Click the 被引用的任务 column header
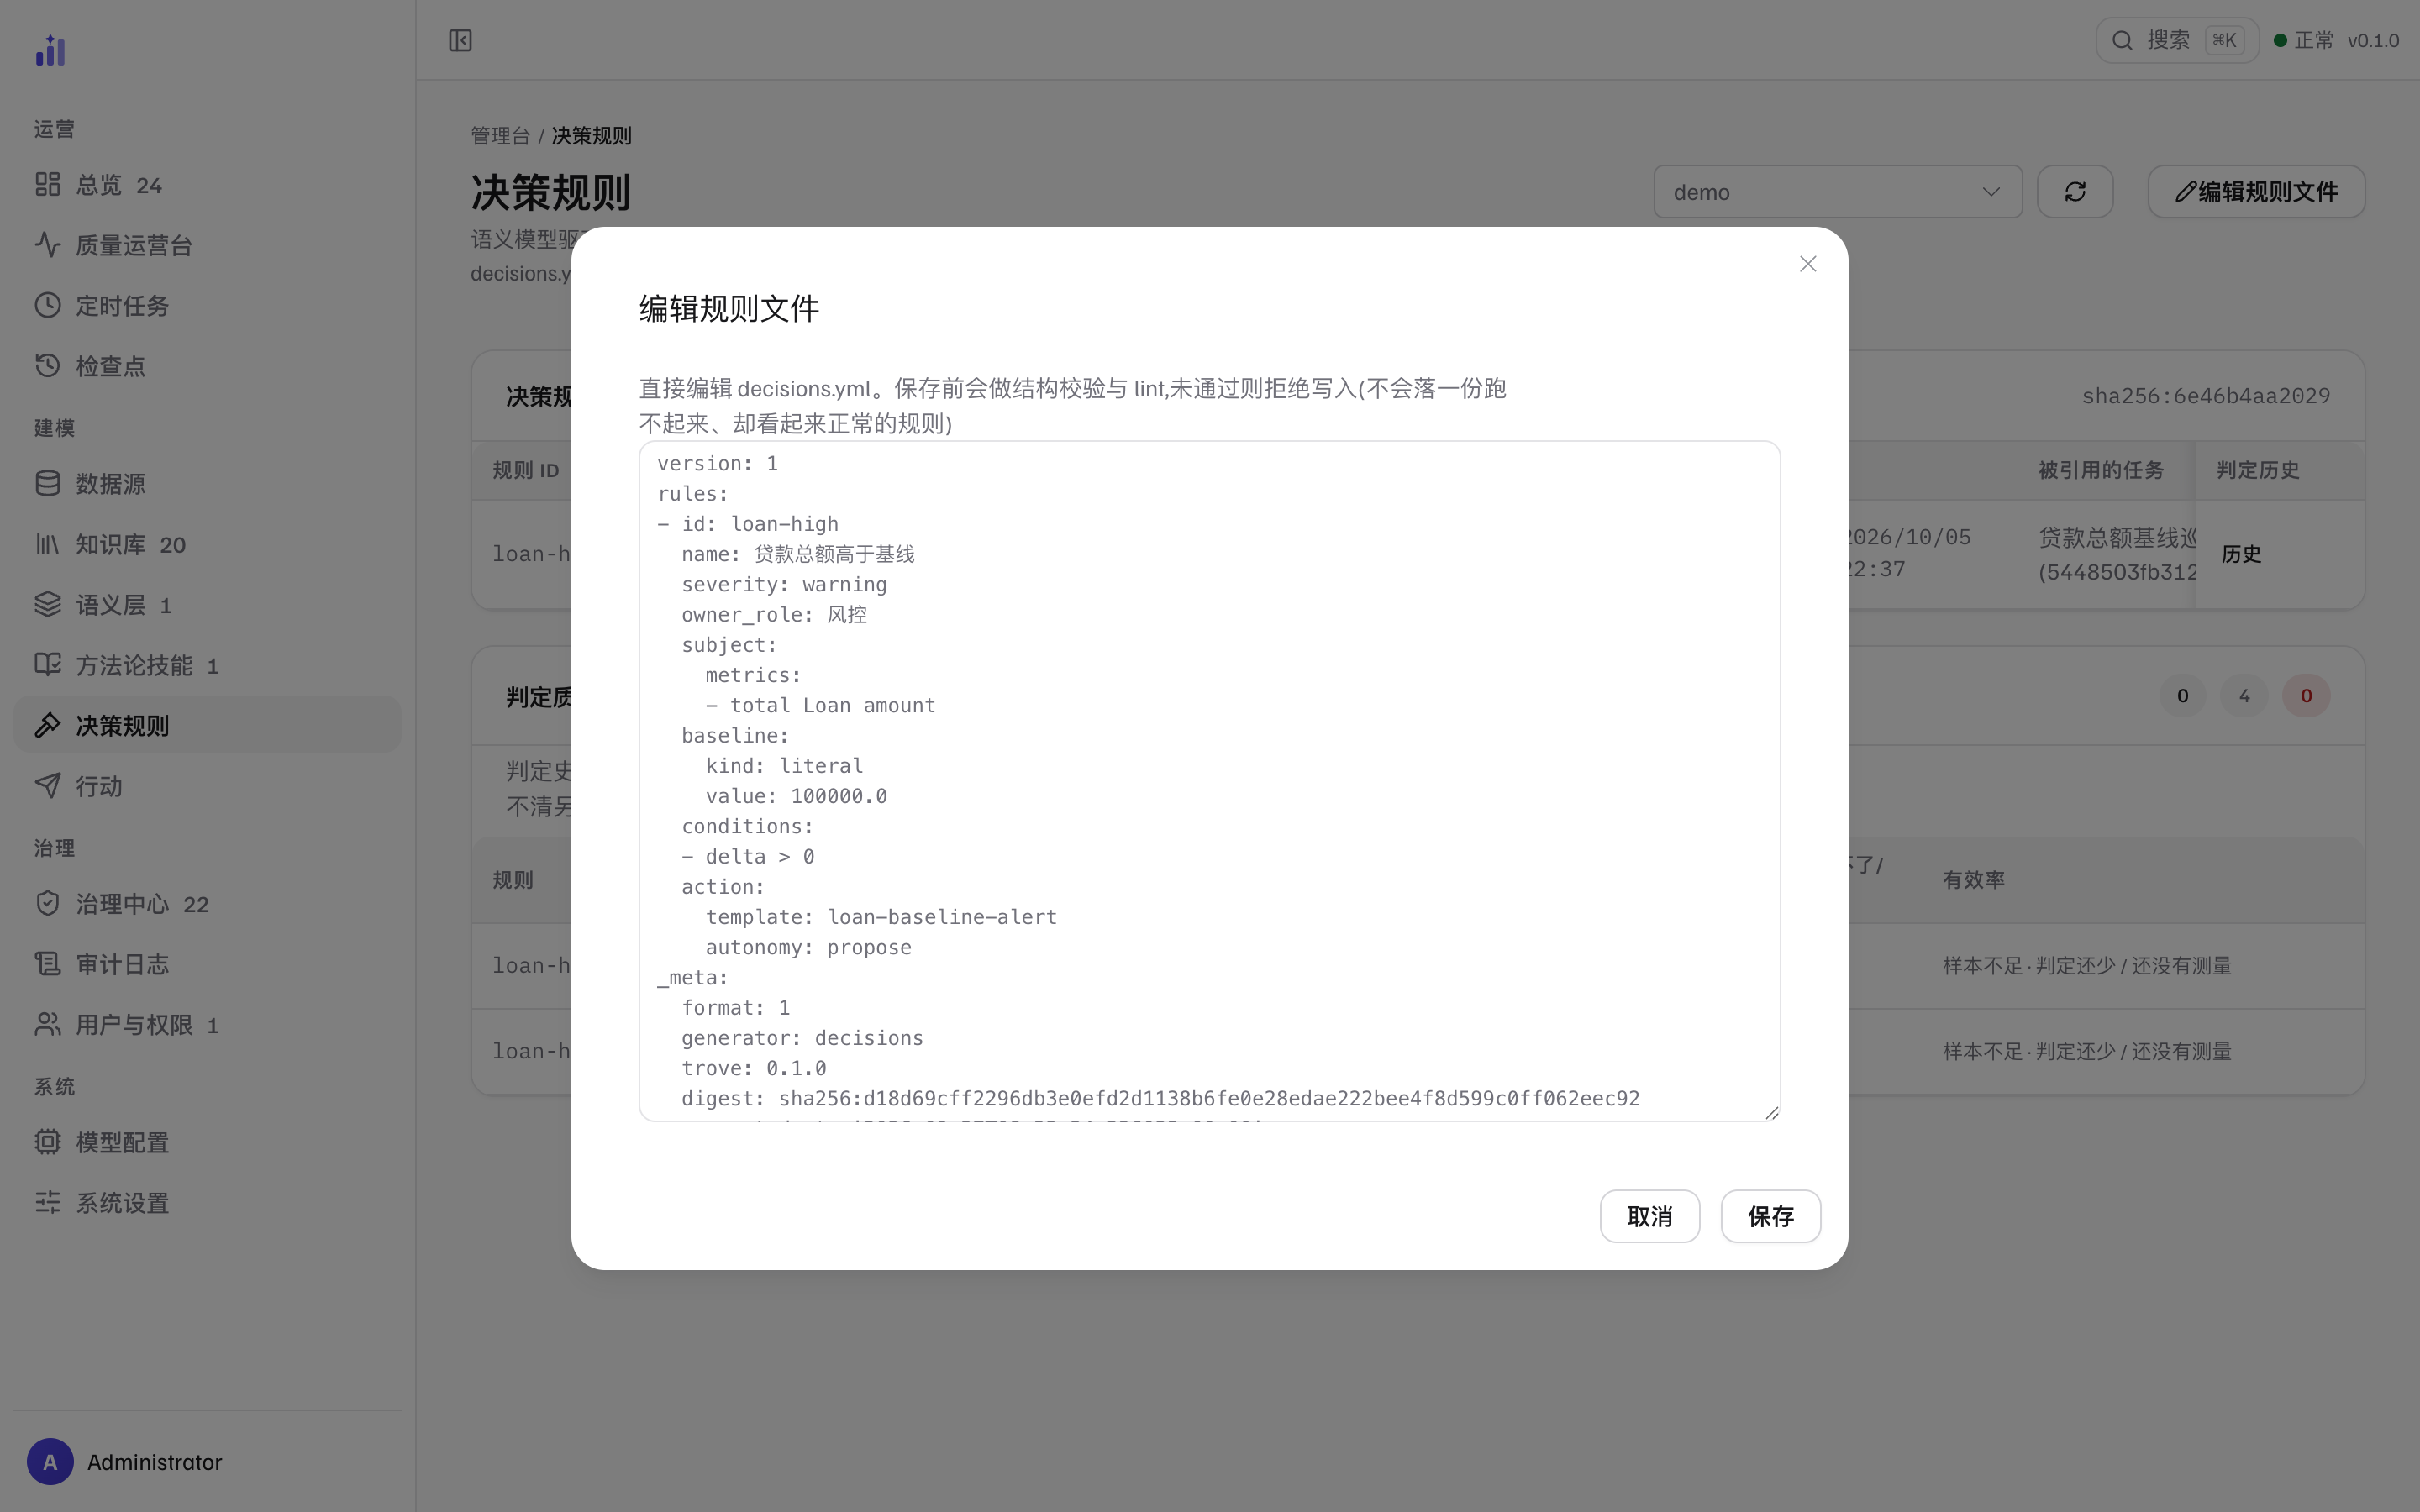 pos(2100,470)
